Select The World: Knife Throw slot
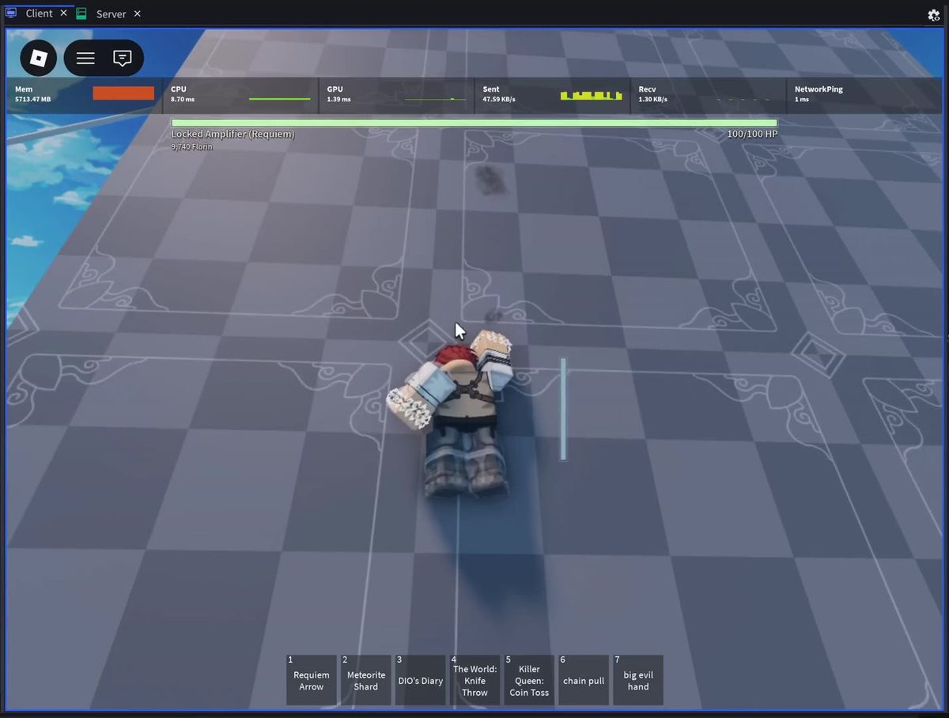This screenshot has height=718, width=949. (x=475, y=679)
